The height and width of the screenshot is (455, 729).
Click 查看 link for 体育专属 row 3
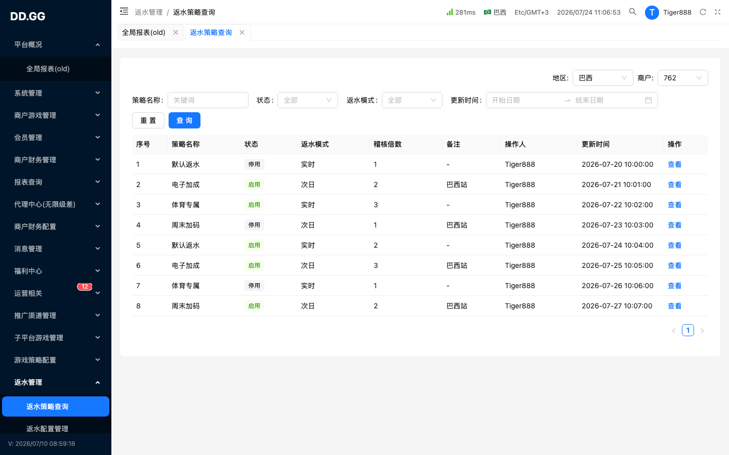(x=674, y=205)
